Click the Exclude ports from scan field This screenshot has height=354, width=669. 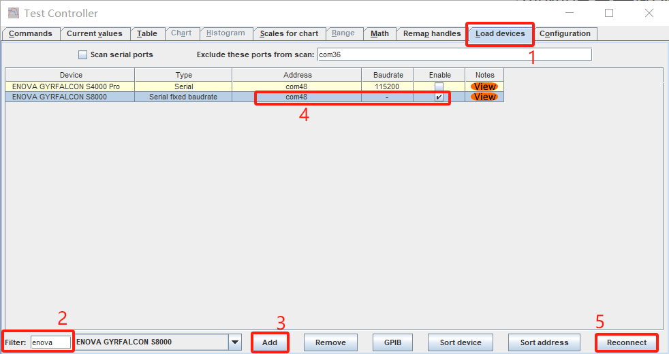coord(454,54)
